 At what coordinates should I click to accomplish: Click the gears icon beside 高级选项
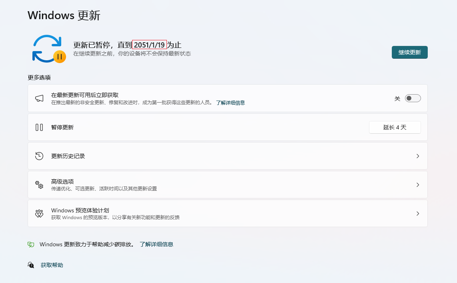click(x=39, y=185)
